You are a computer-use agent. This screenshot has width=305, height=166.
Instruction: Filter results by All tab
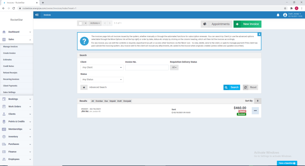93,101
